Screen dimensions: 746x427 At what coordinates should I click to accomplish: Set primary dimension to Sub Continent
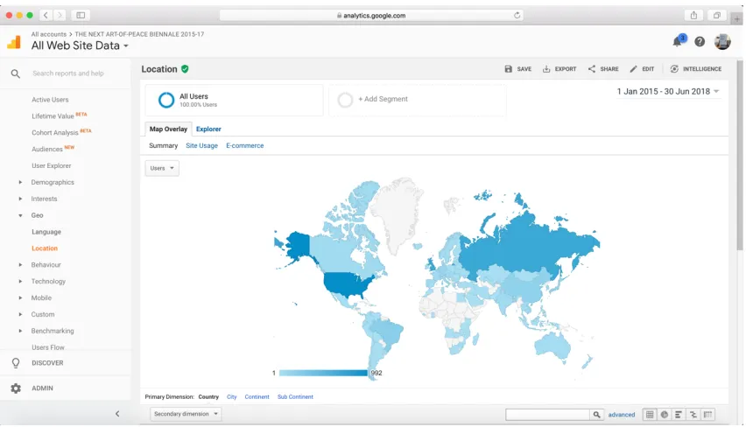(295, 397)
